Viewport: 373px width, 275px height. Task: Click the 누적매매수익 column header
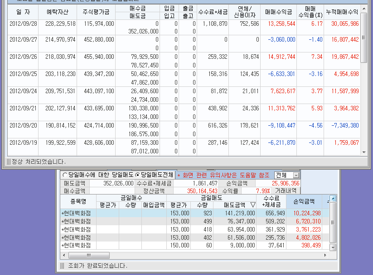(342, 12)
